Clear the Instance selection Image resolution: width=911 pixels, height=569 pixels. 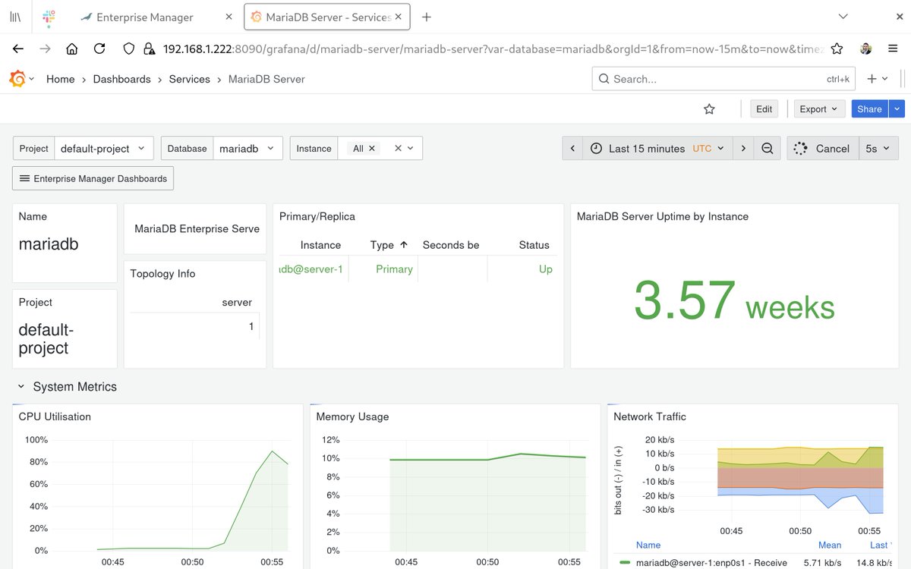pyautogui.click(x=398, y=149)
